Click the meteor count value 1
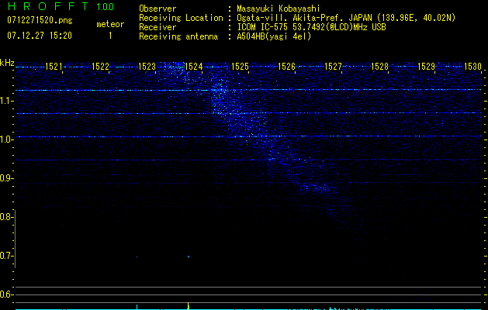The image size is (488, 310). [110, 36]
